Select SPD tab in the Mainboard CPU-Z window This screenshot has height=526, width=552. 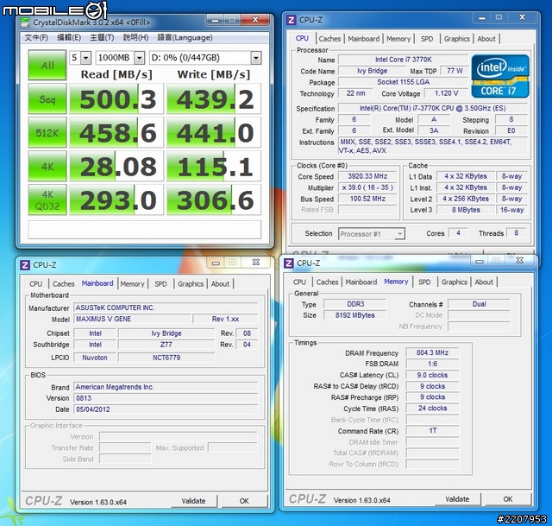click(x=161, y=284)
